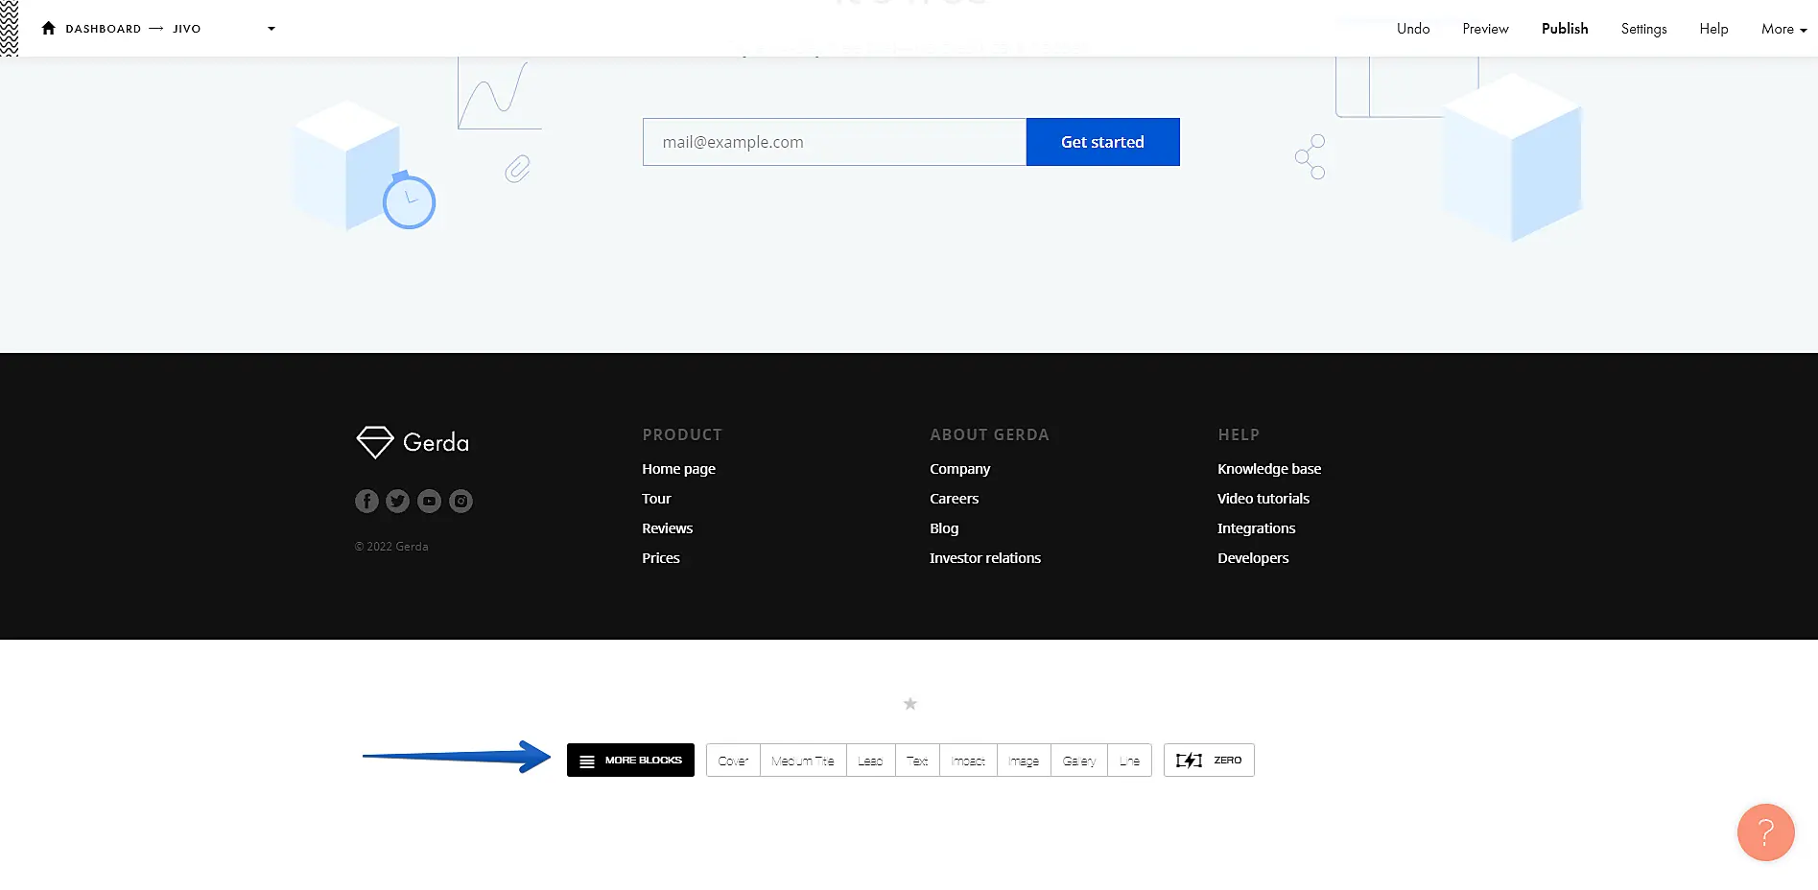Go to Dashboard in the breadcrumb
Screen dimensions: 1818x890
pyautogui.click(x=104, y=29)
